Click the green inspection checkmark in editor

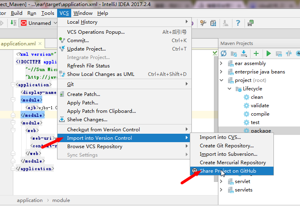pyautogui.click(x=215, y=53)
